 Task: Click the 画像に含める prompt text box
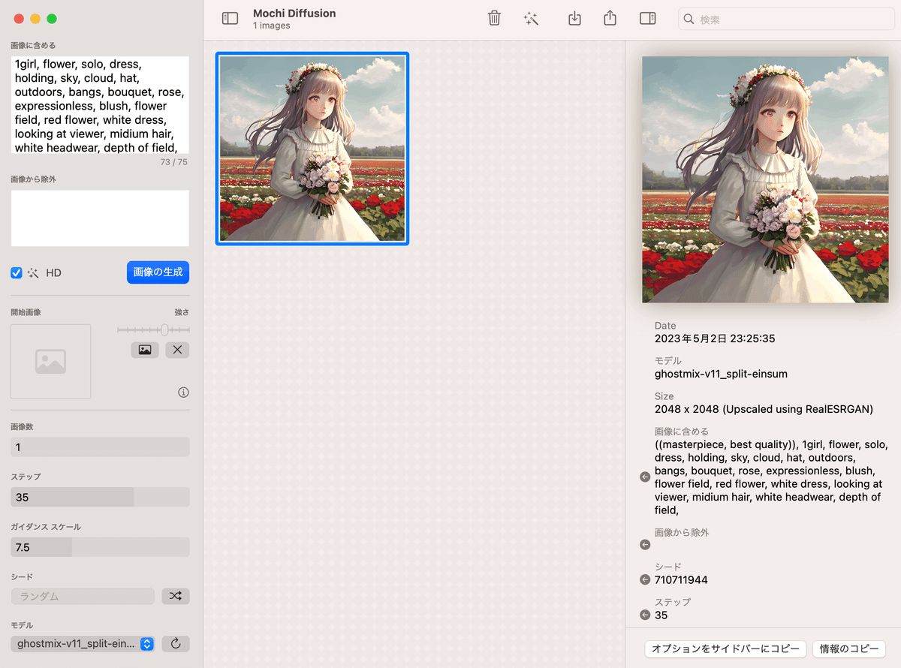click(100, 105)
